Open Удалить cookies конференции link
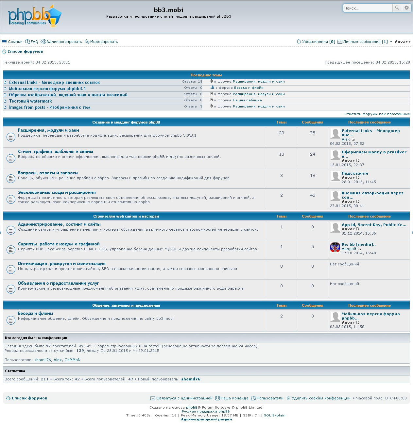 tap(318, 398)
